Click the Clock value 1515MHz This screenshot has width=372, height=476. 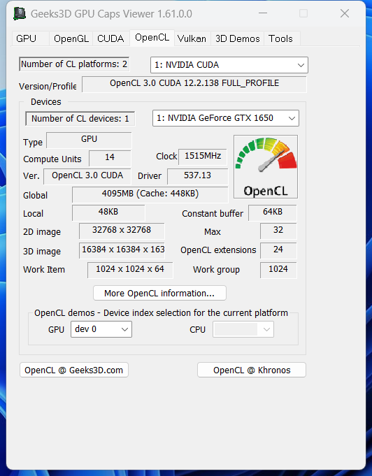(203, 157)
